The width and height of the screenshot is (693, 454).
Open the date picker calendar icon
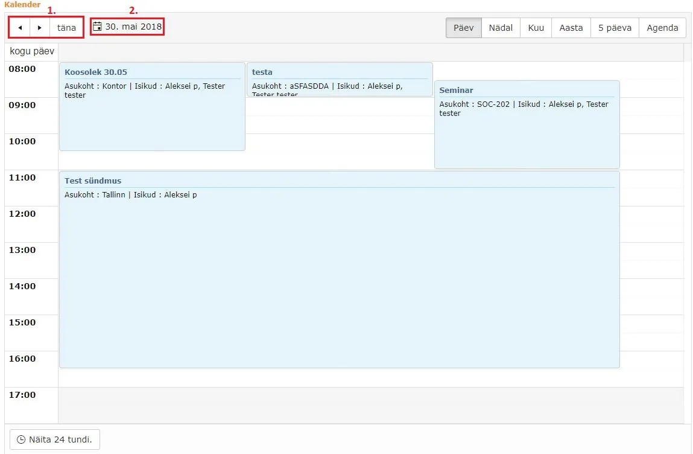pyautogui.click(x=97, y=27)
